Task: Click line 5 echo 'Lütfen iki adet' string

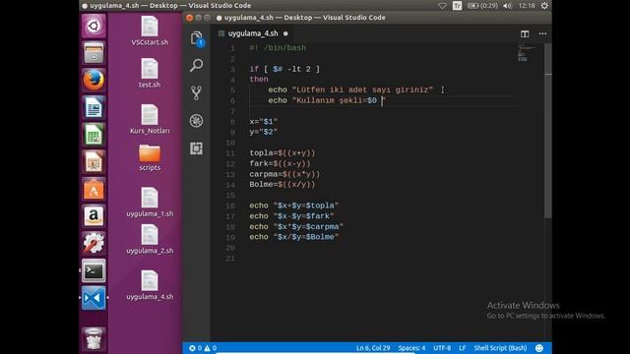Action: pyautogui.click(x=362, y=89)
